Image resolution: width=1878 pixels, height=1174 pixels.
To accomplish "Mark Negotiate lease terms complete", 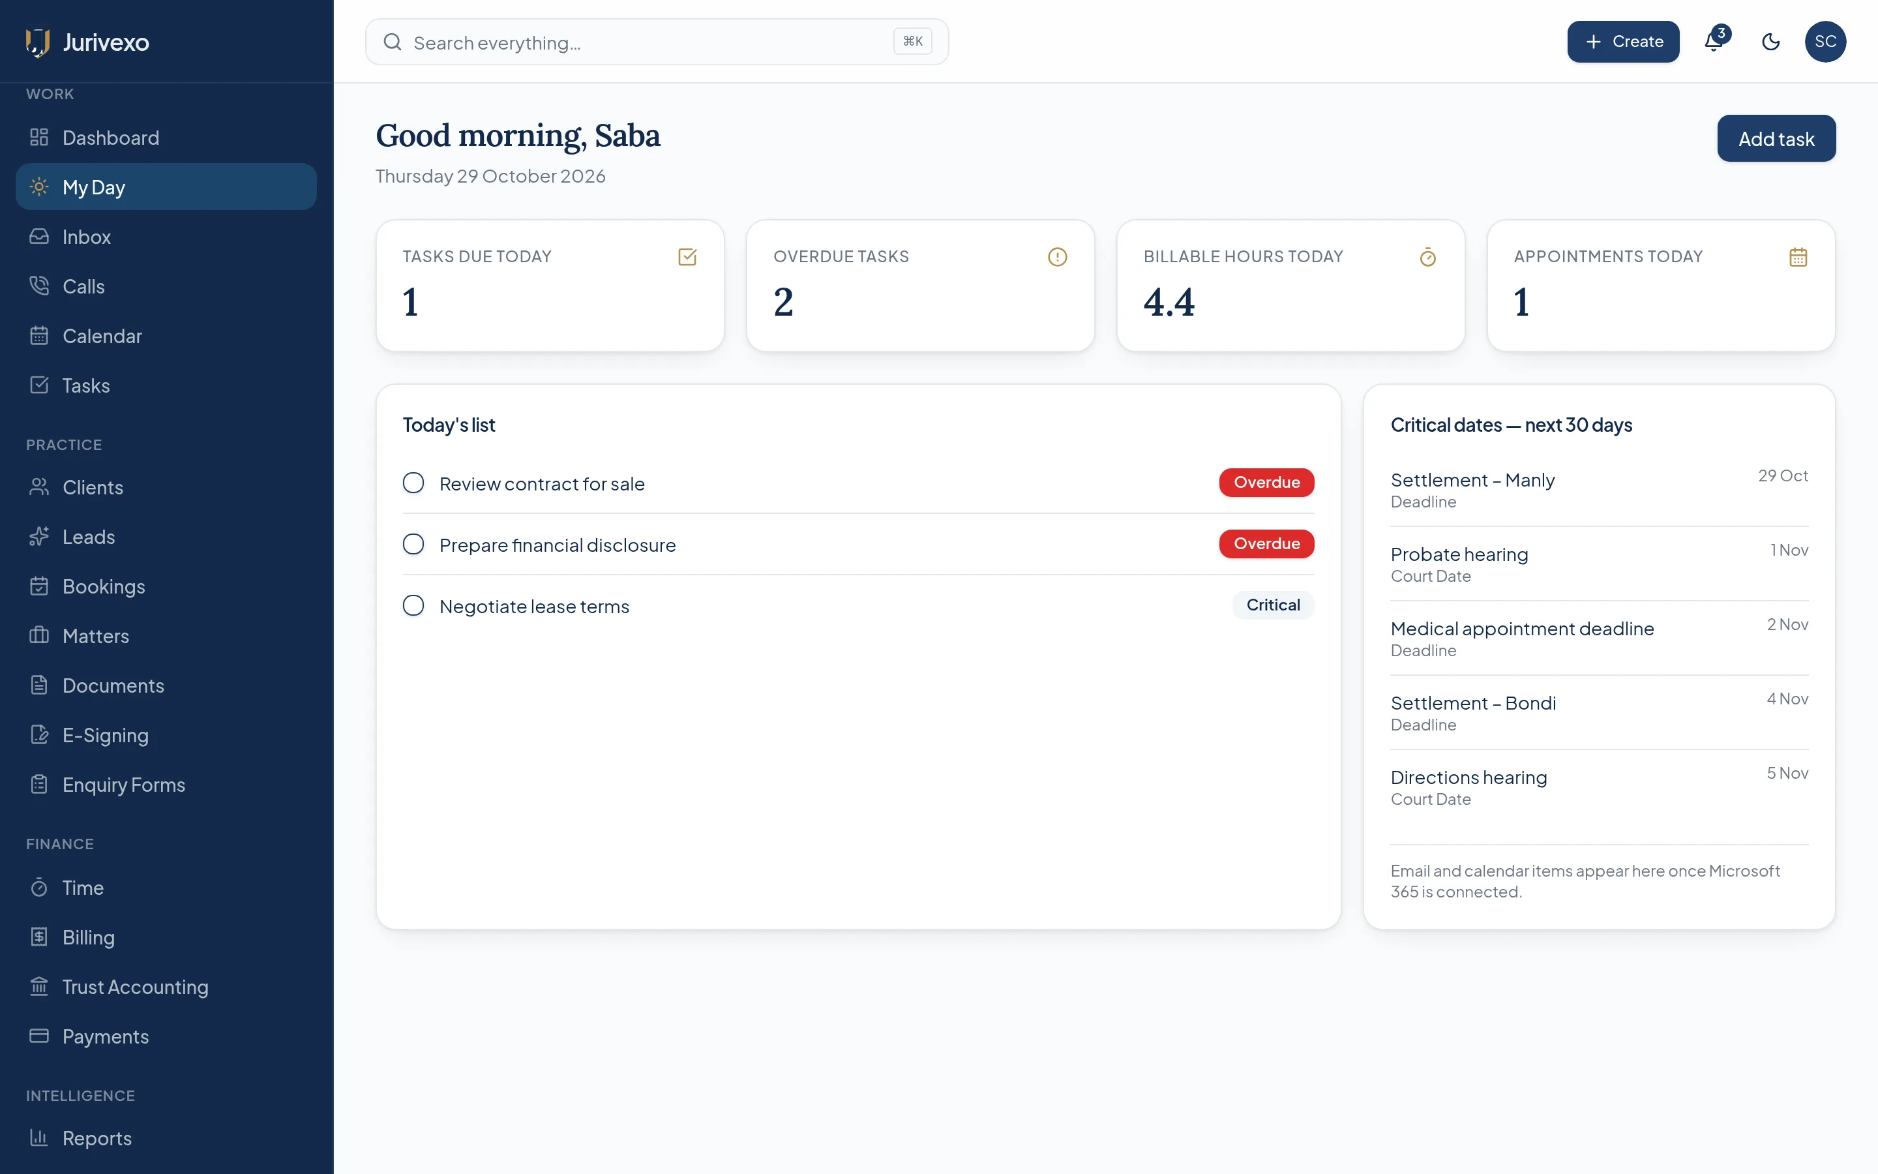I will 413,606.
